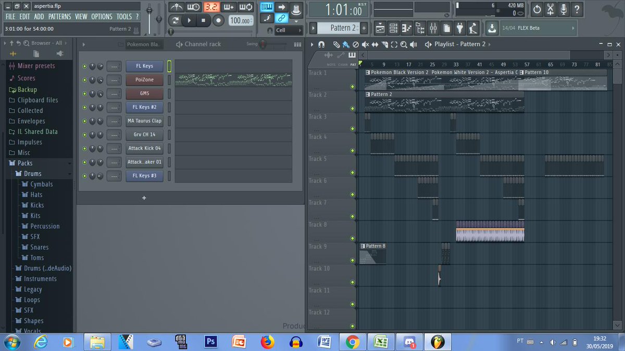Select the Playlist magnet snap icon

(321, 44)
